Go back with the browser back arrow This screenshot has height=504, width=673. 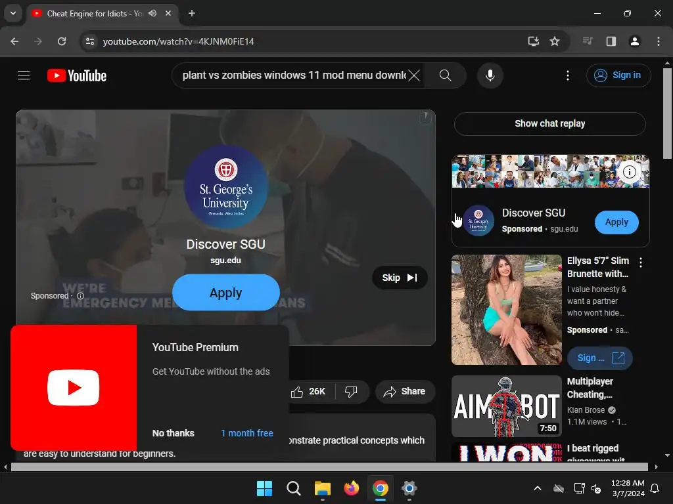pos(14,41)
